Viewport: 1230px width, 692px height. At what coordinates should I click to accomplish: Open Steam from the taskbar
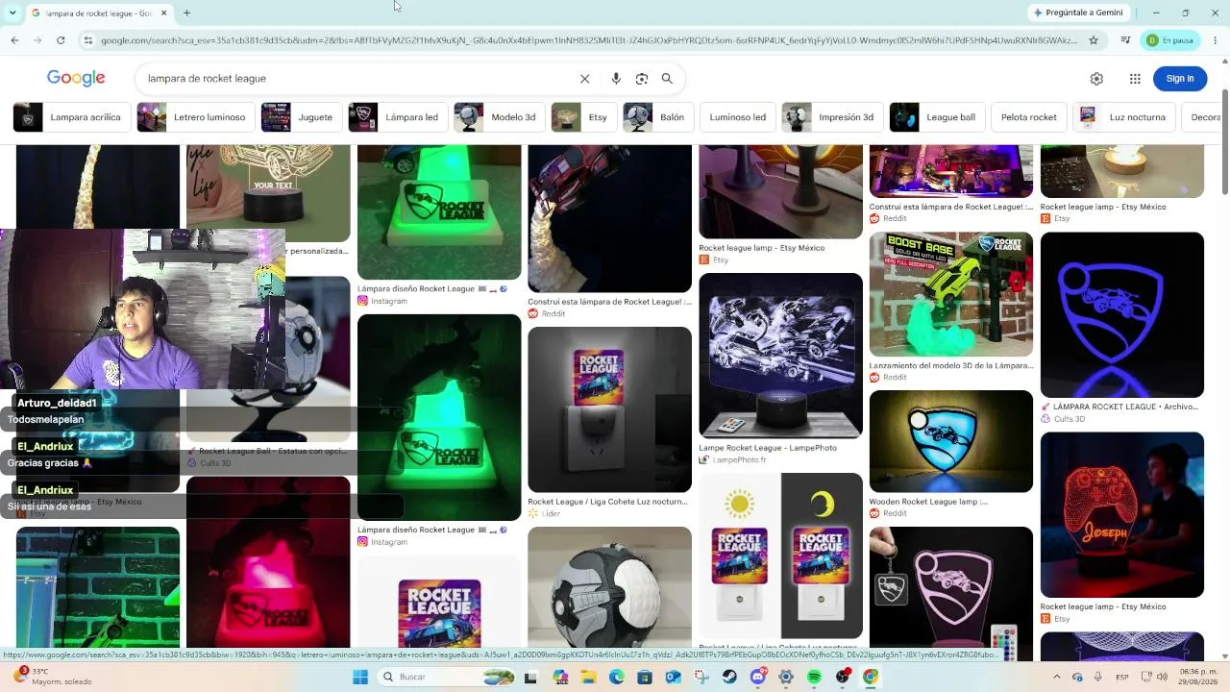729,678
